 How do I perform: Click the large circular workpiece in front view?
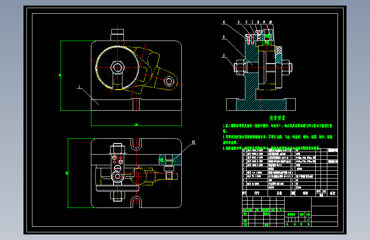point(117,68)
